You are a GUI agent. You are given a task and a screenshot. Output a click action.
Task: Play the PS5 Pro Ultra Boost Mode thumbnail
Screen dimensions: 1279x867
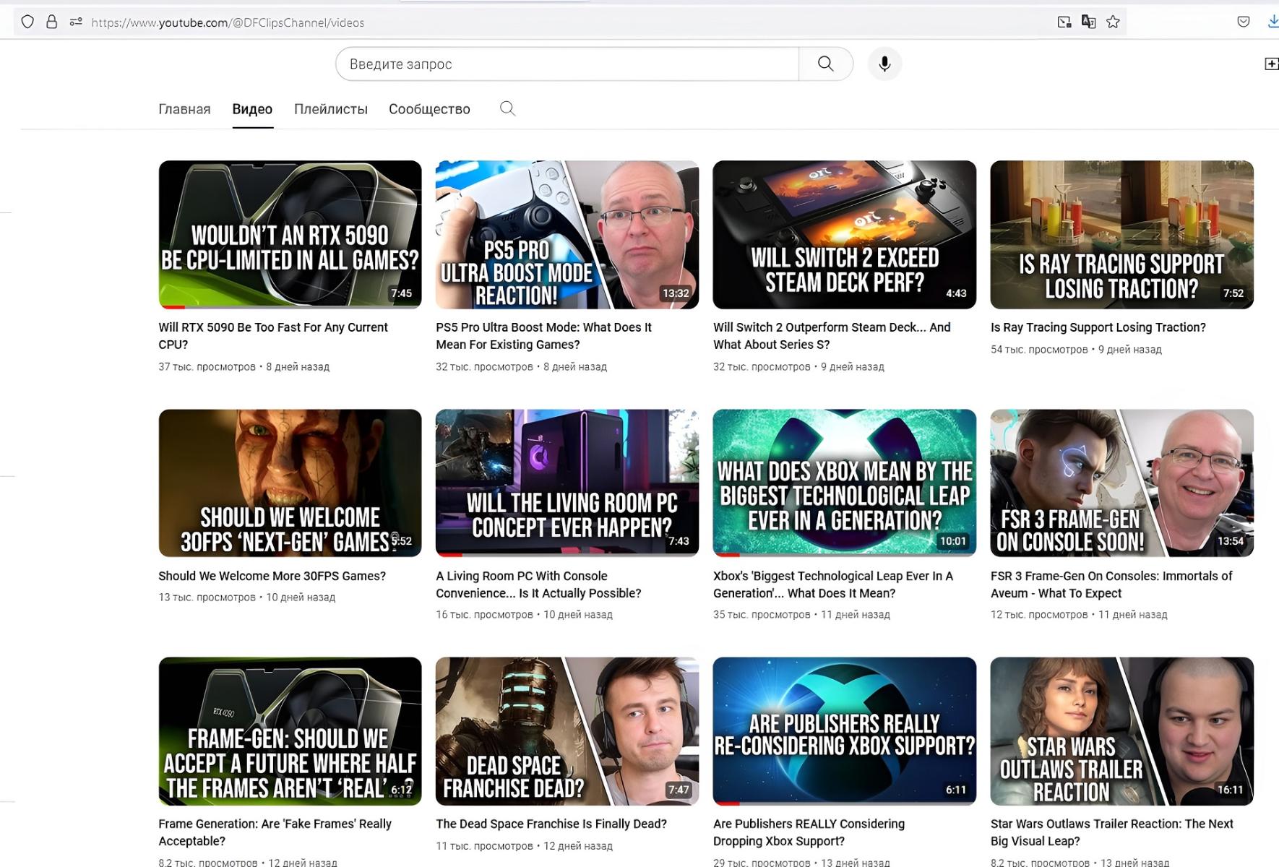pyautogui.click(x=567, y=234)
